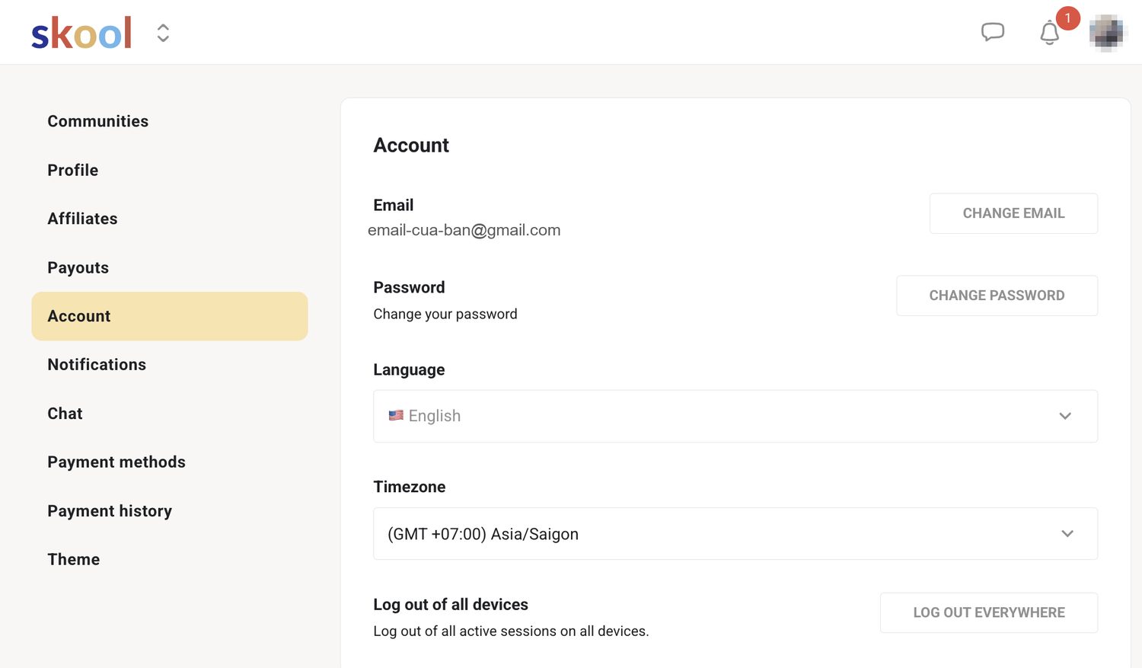The height and width of the screenshot is (668, 1142).
Task: Open the user profile avatar menu
Action: 1107,32
